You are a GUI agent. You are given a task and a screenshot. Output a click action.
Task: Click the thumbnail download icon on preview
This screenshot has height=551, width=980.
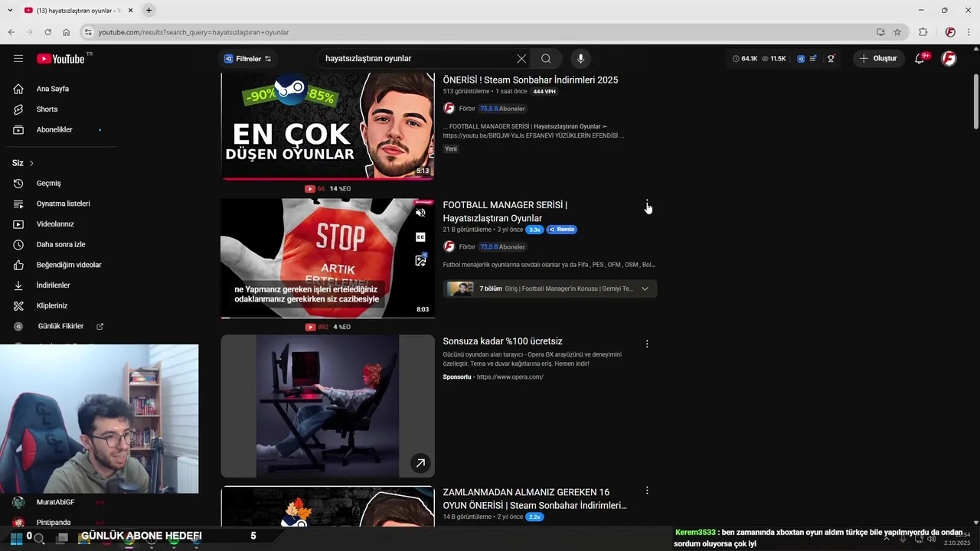(420, 261)
